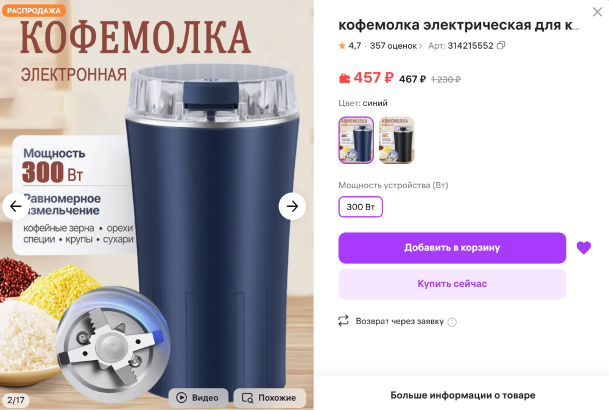Expand Больше информации о товаре

click(463, 395)
